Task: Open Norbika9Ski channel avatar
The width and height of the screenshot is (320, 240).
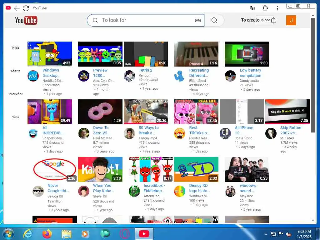Action: (x=33, y=76)
